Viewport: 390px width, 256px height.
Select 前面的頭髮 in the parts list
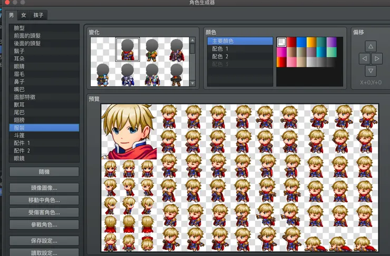(x=44, y=36)
